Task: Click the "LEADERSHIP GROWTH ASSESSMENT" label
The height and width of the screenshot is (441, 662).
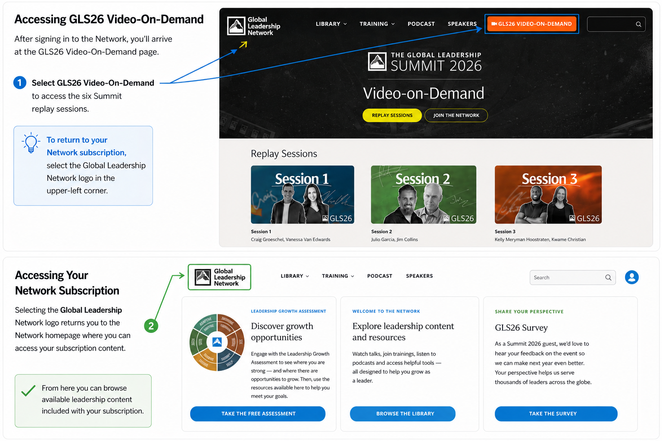Action: [288, 311]
